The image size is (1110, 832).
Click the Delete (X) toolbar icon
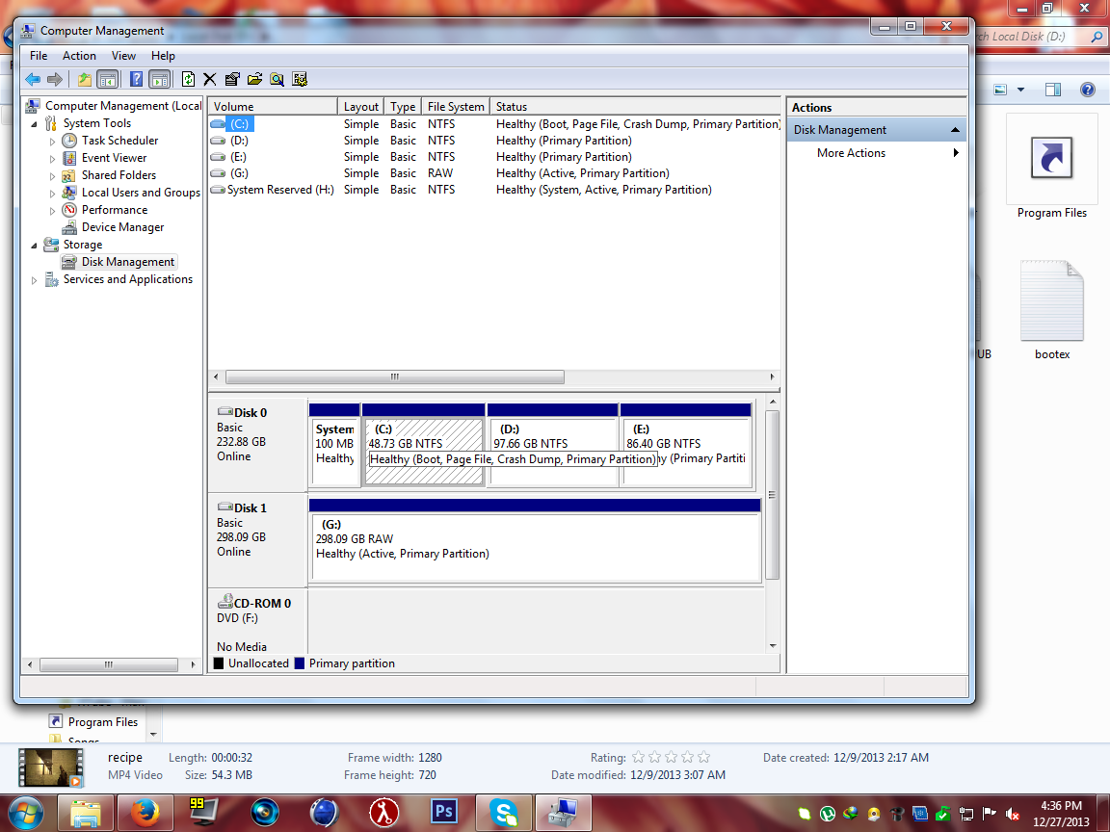pyautogui.click(x=209, y=79)
